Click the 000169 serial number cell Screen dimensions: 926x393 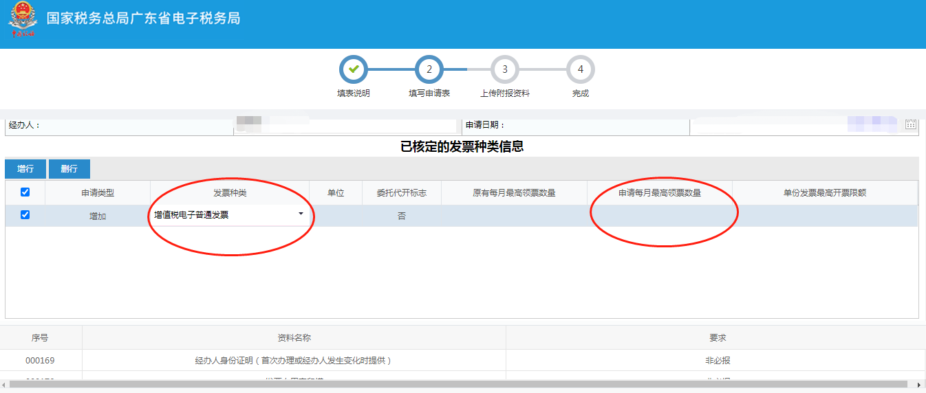(x=40, y=360)
